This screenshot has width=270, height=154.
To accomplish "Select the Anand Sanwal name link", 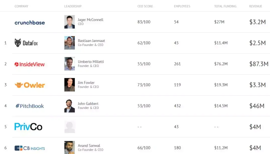I will click(x=89, y=145).
